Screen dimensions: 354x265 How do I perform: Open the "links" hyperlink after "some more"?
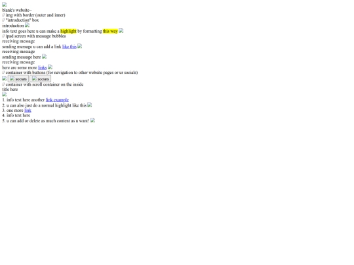click(42, 67)
